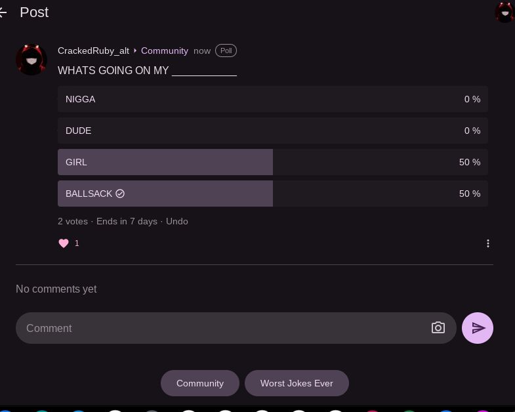The image size is (515, 412).
Task: Focus the Comment text field
Action: point(223,328)
